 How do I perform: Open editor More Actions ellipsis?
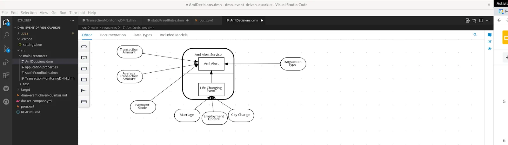tap(488, 20)
